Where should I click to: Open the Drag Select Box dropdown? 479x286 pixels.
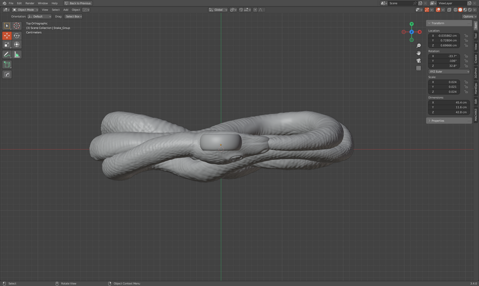(73, 17)
